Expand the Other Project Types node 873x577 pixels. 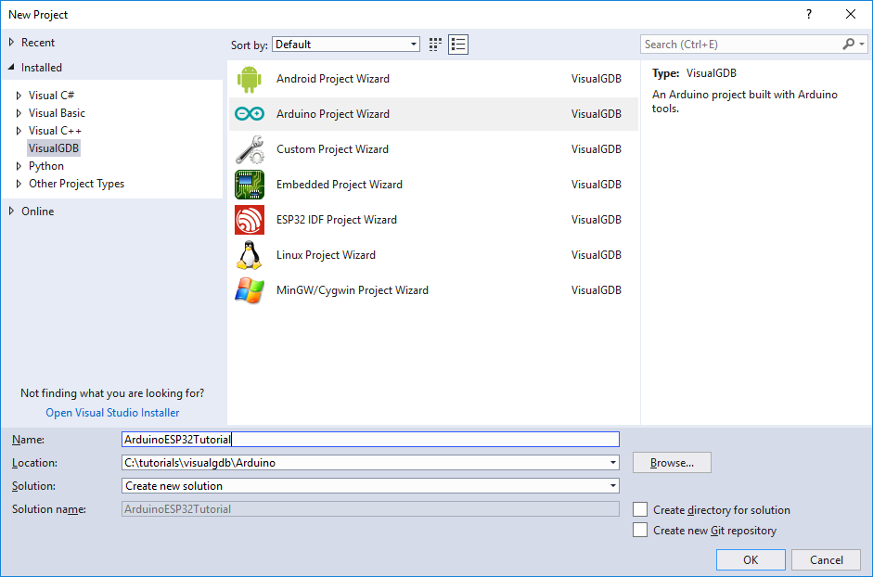[19, 184]
